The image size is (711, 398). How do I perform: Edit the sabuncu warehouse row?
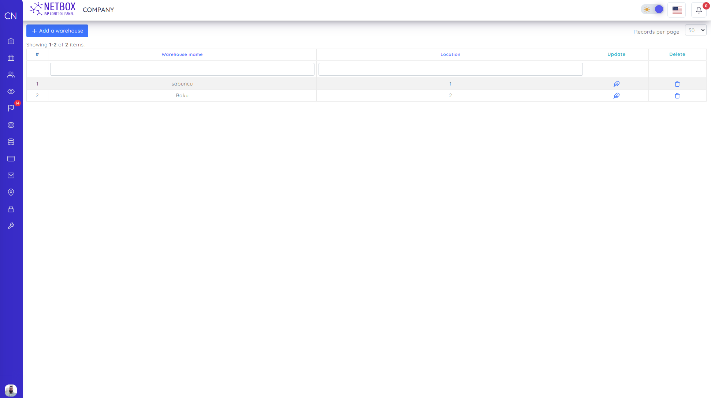click(616, 84)
